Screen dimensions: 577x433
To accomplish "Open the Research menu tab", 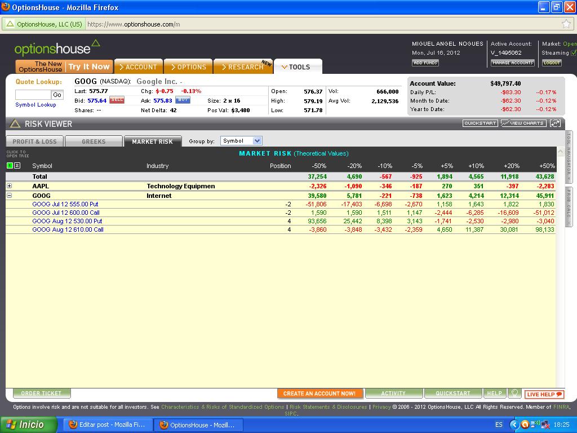I will pos(243,67).
